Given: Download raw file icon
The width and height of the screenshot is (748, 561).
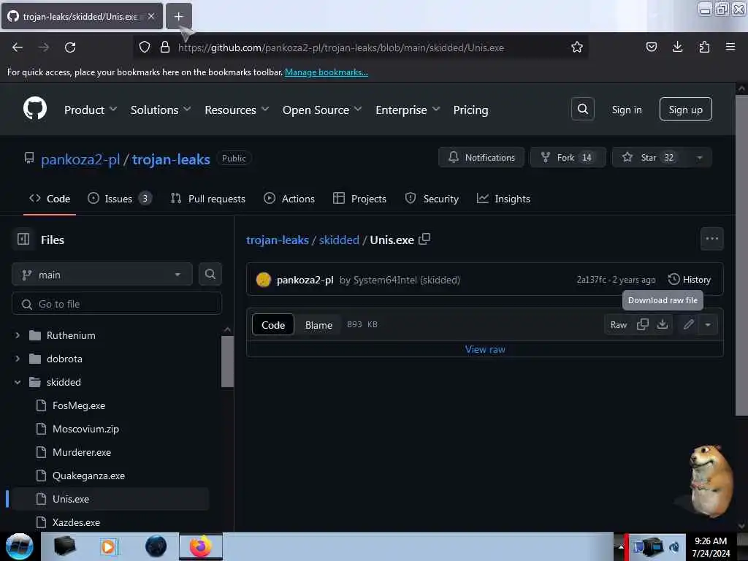Looking at the screenshot, I should point(662,324).
